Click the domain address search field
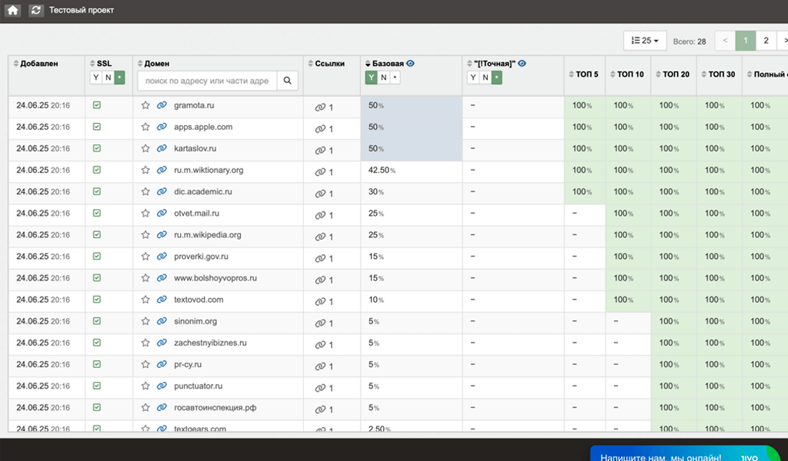This screenshot has width=788, height=461. (206, 81)
